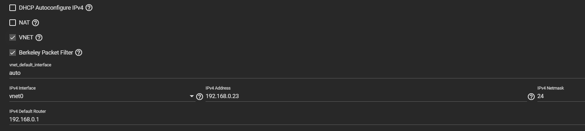The image size is (585, 131).
Task: Uncheck the VNET checkbox
Action: [13, 37]
